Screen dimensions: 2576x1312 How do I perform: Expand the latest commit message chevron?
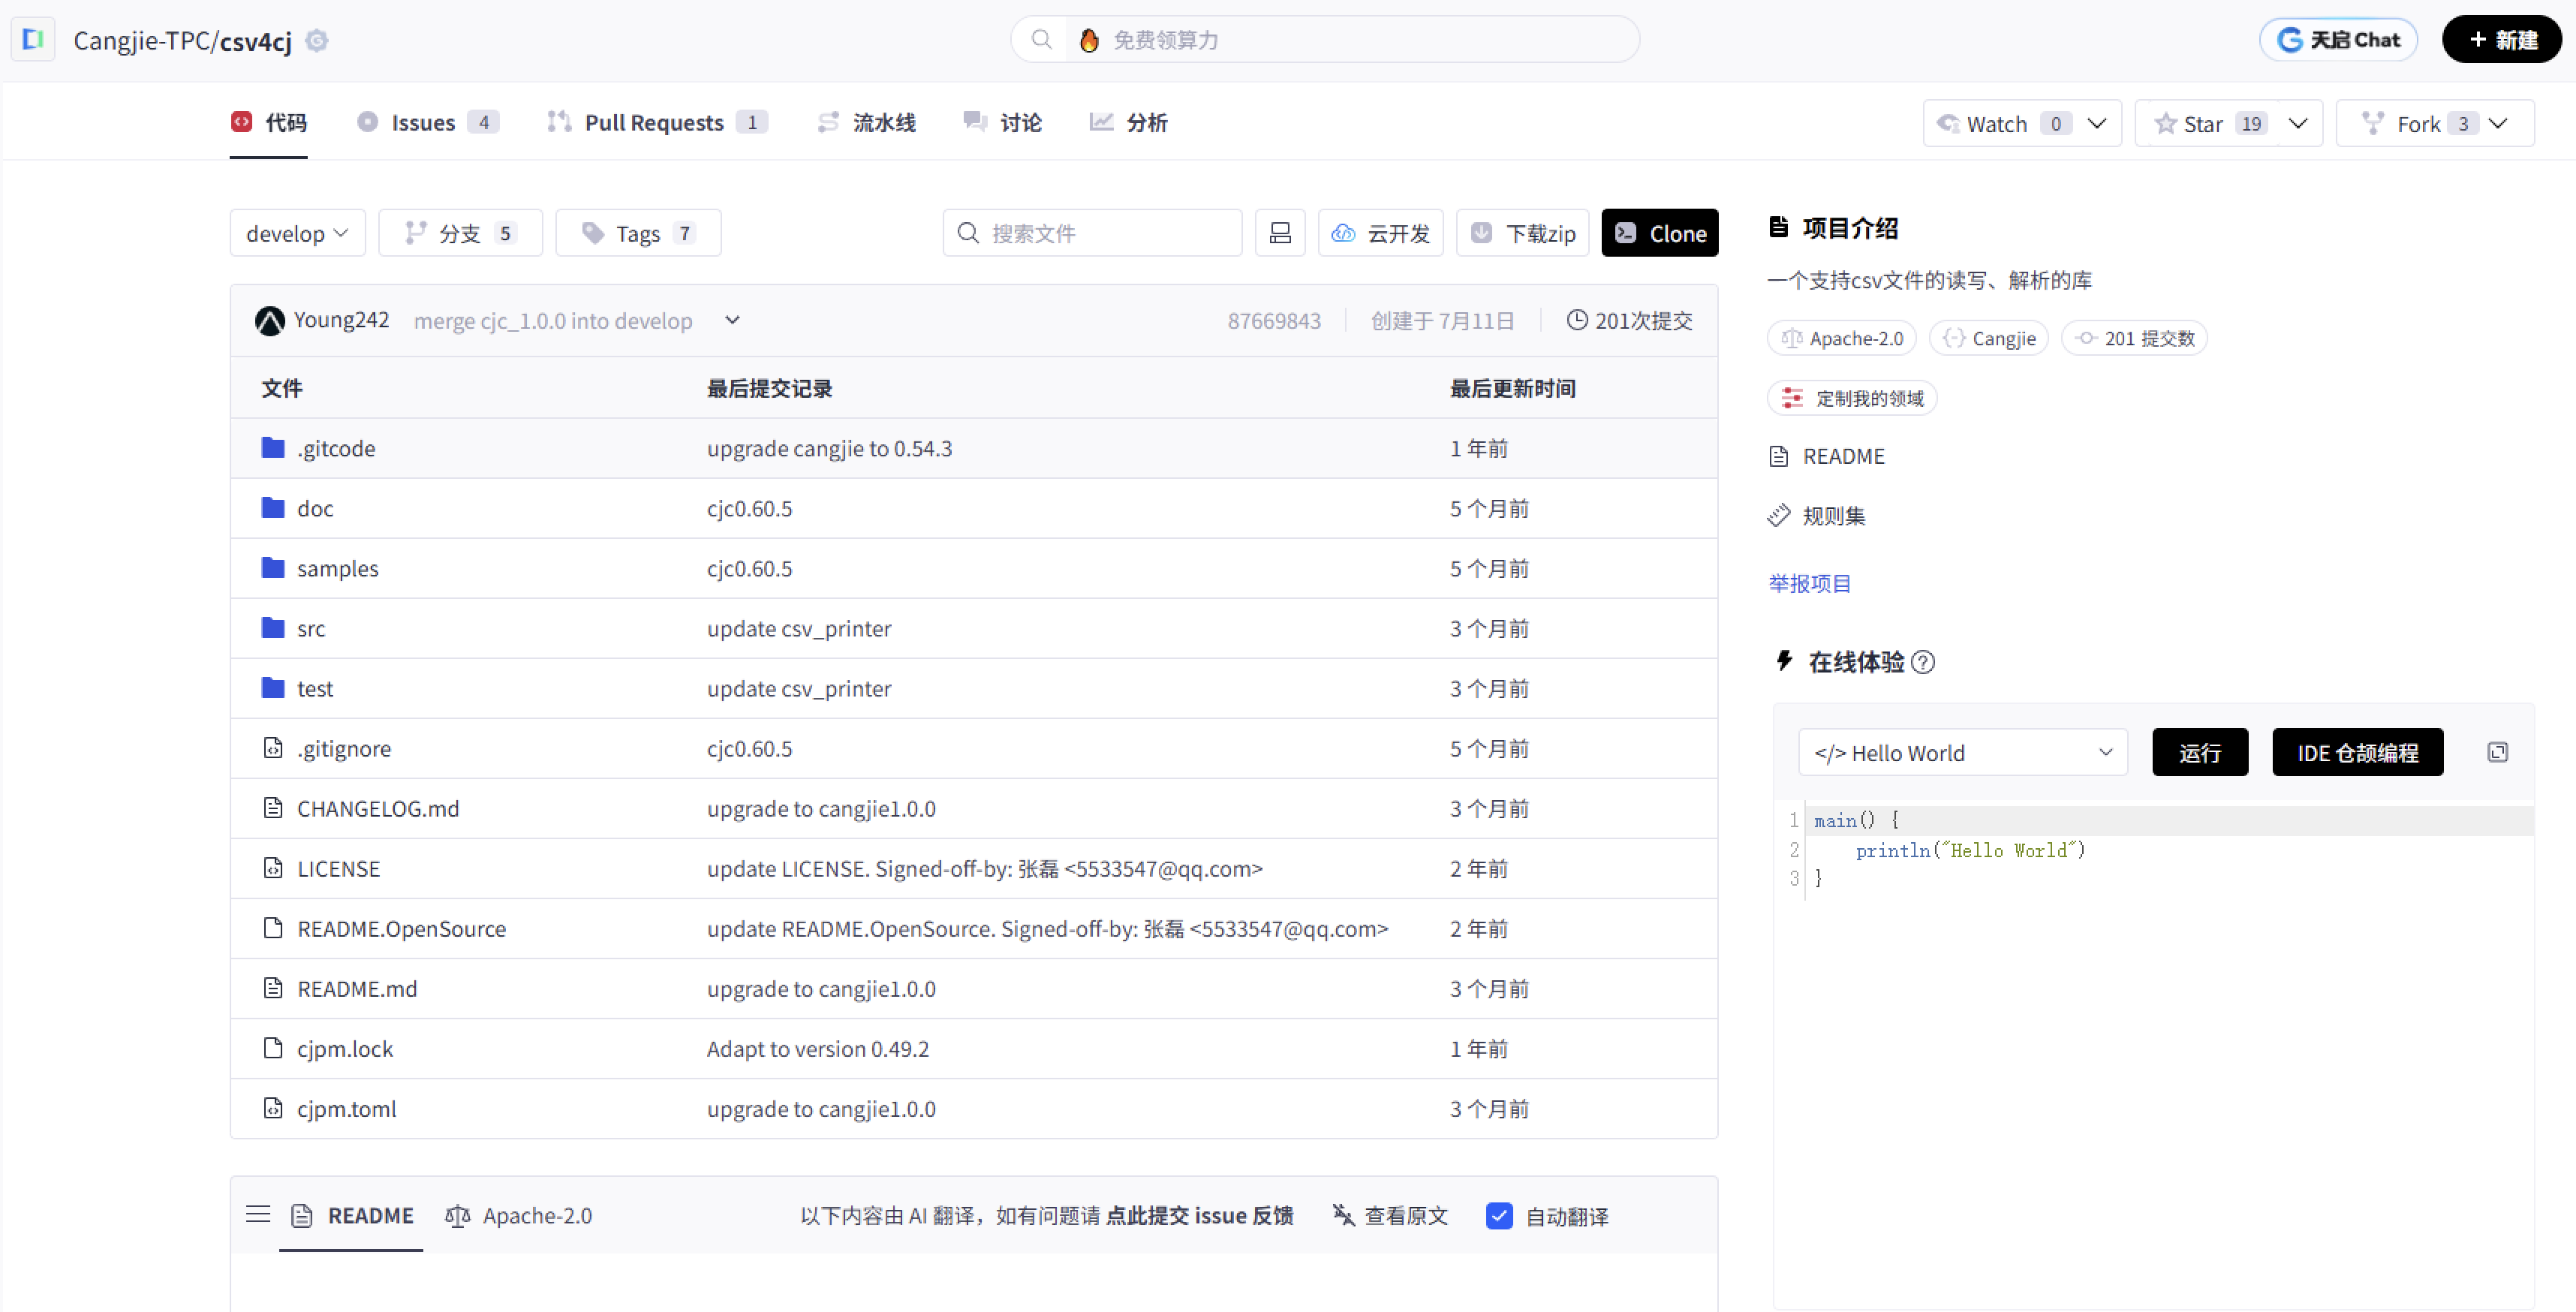tap(732, 320)
